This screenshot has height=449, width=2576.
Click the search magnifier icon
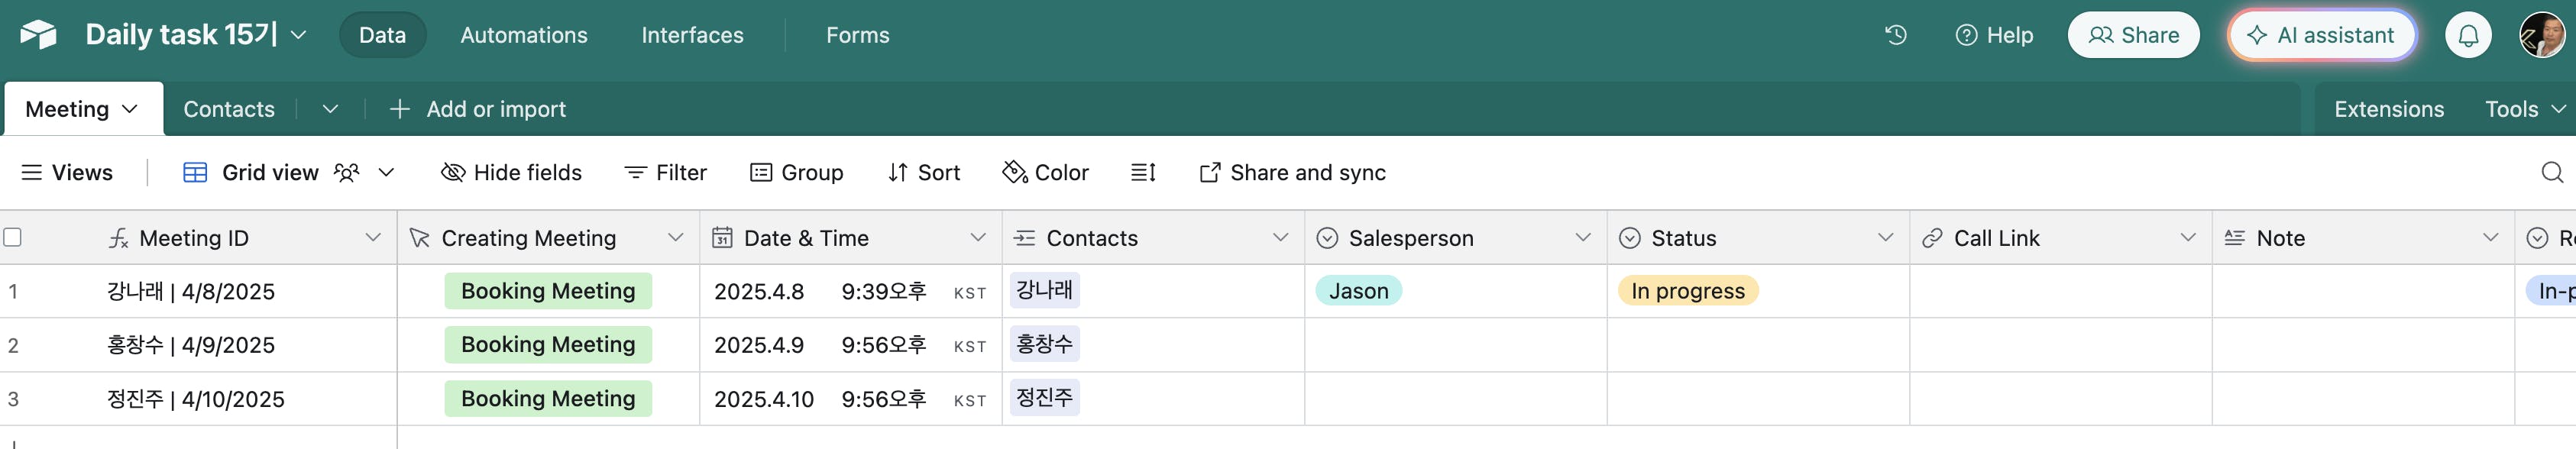pyautogui.click(x=2552, y=172)
